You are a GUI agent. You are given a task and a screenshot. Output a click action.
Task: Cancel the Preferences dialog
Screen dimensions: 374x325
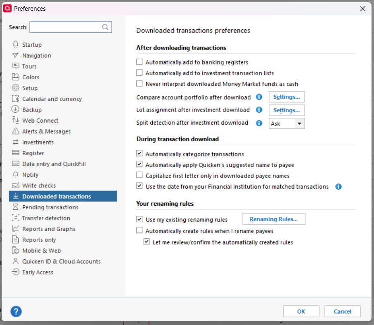click(343, 311)
